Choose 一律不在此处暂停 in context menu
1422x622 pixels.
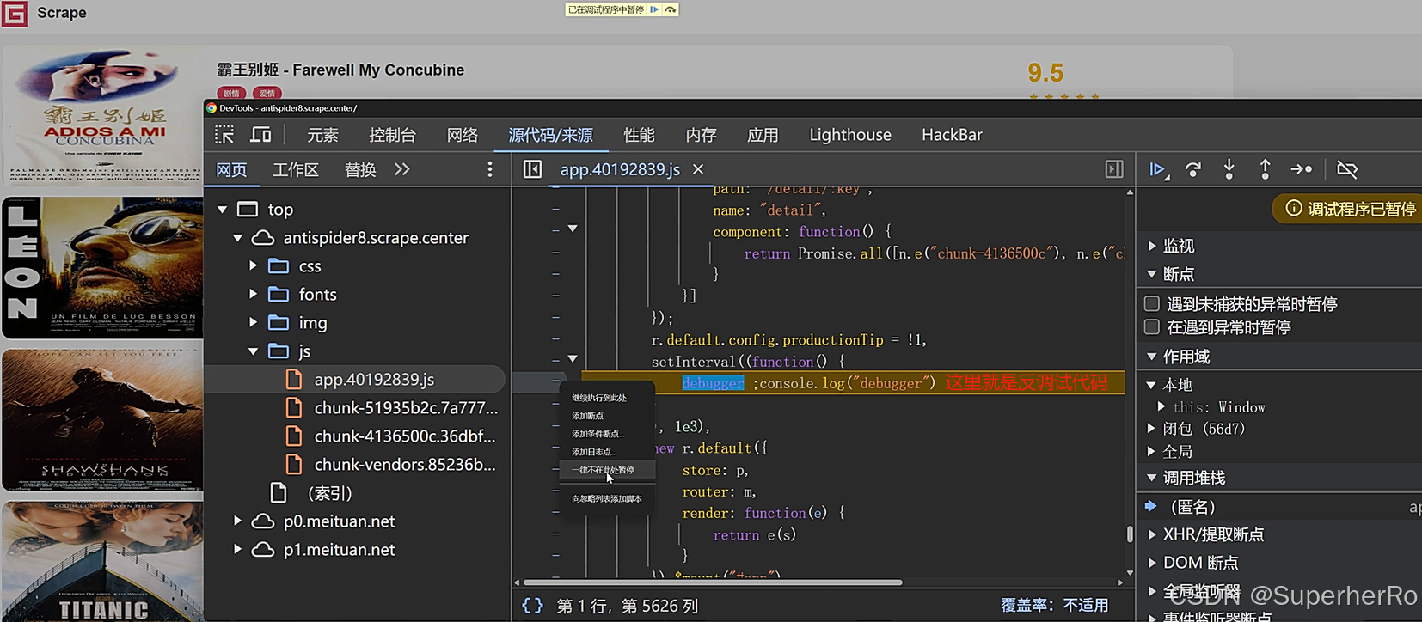tap(607, 470)
